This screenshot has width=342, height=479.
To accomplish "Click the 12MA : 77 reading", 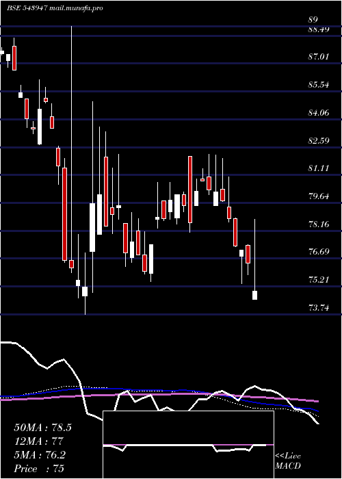I will click(x=38, y=441).
